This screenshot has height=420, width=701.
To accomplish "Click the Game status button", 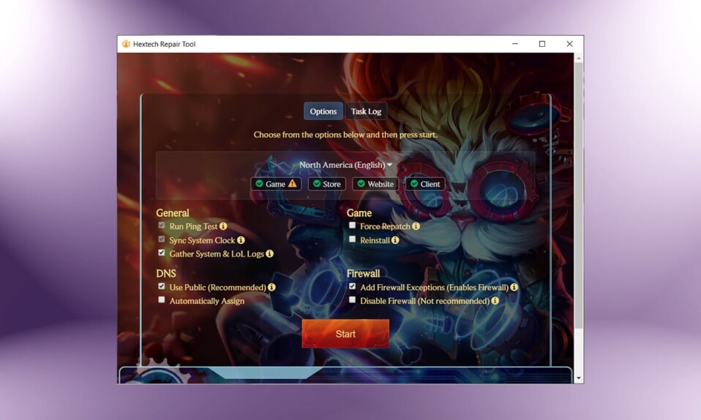I will tap(276, 184).
